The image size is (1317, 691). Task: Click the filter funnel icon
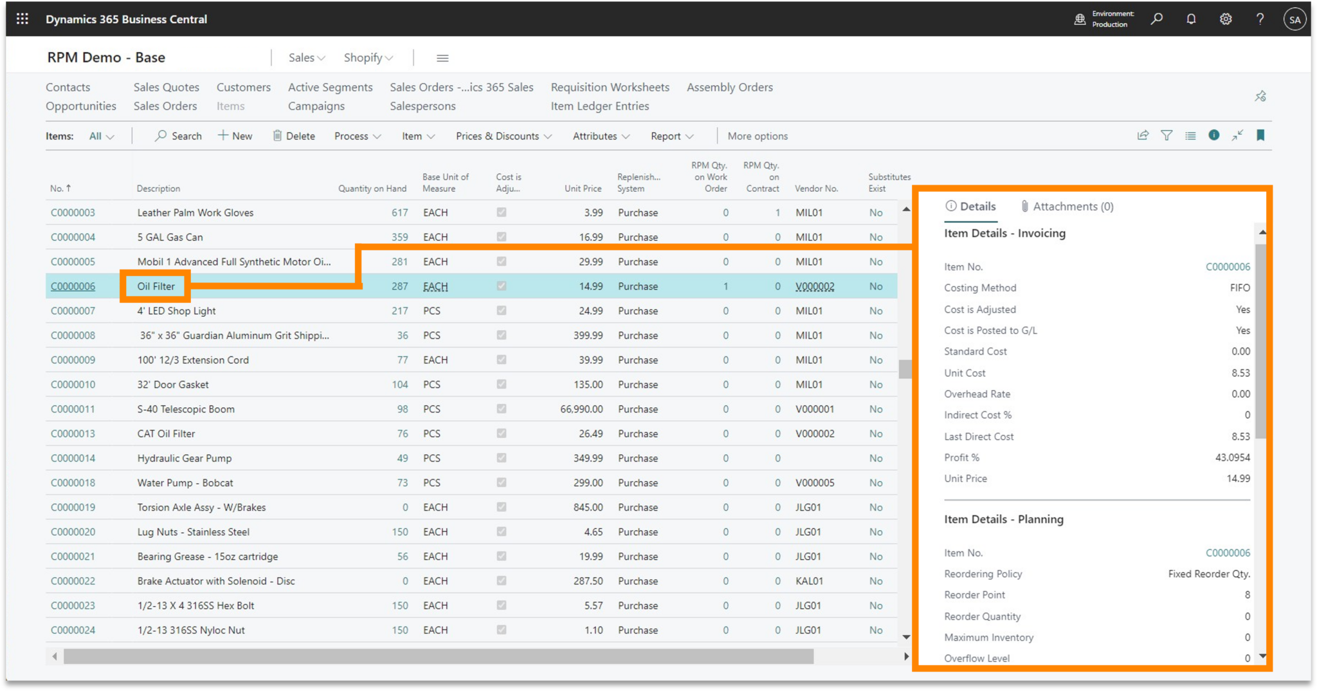(x=1167, y=135)
